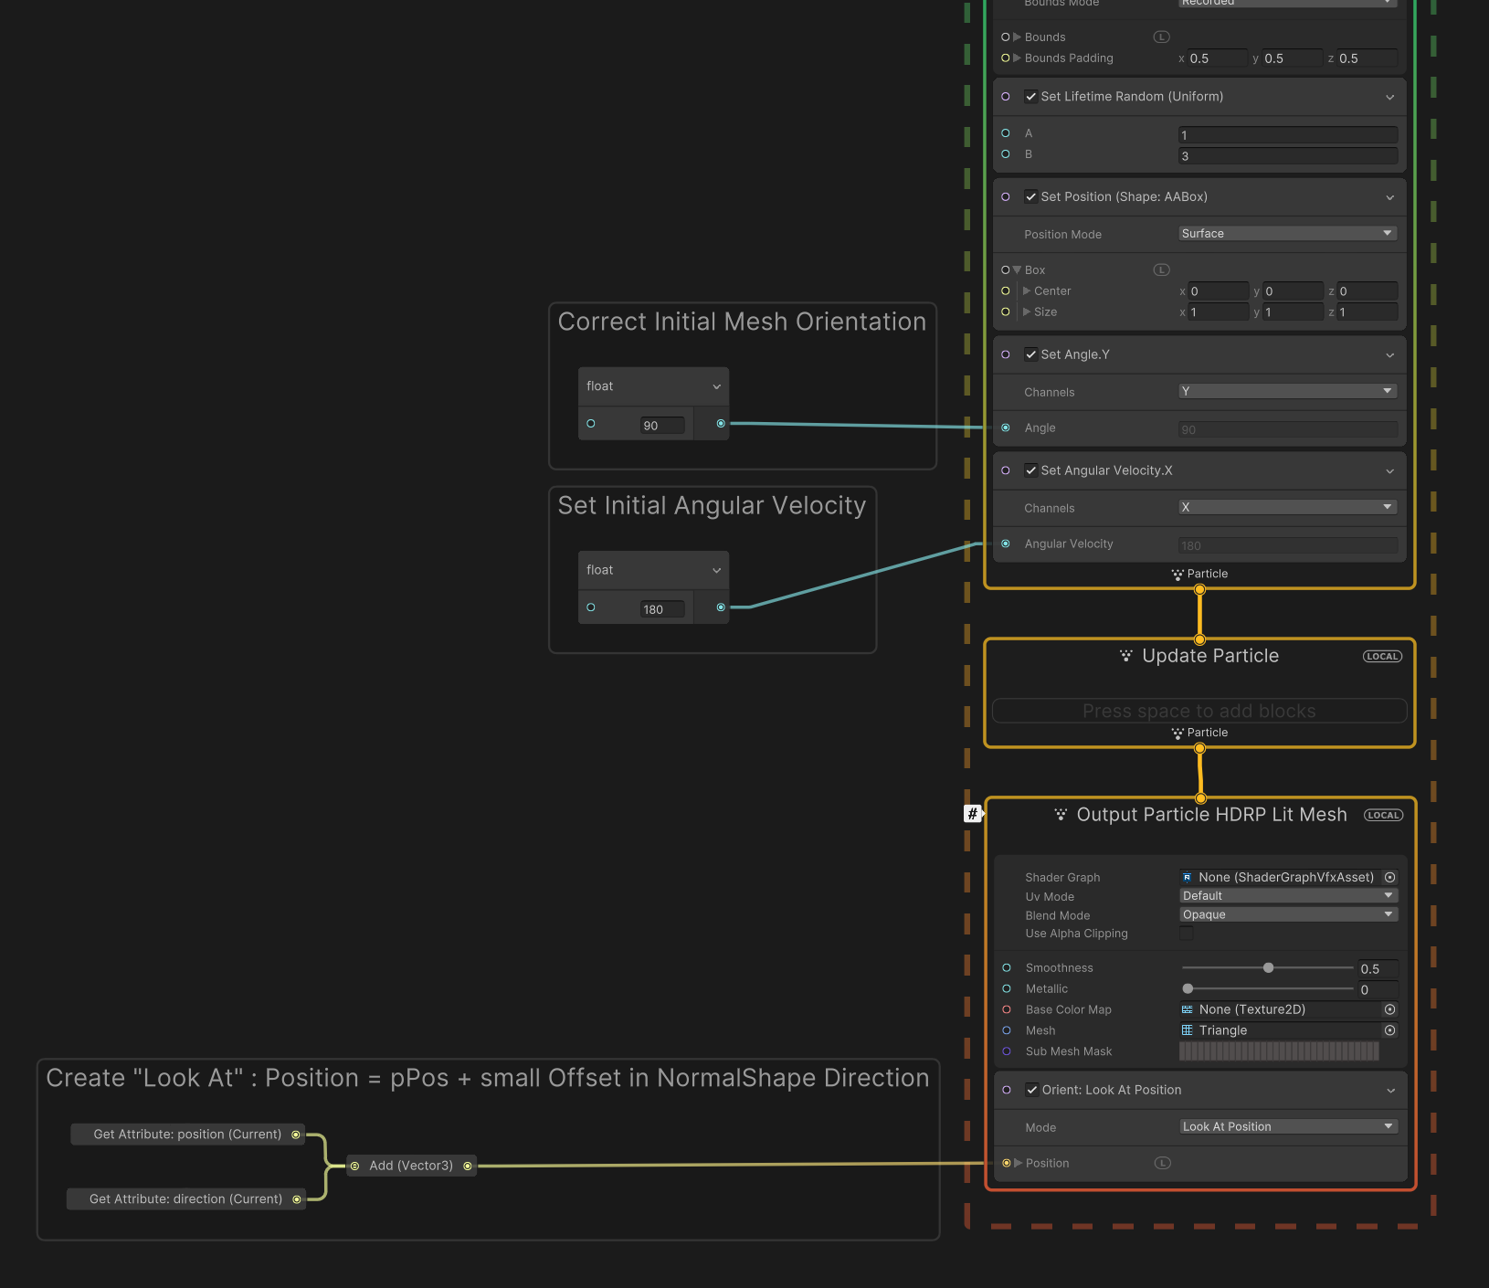Enable Use Alpha Clipping
The image size is (1489, 1288).
tap(1187, 933)
